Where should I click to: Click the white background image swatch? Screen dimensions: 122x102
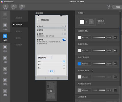[x=82, y=22]
